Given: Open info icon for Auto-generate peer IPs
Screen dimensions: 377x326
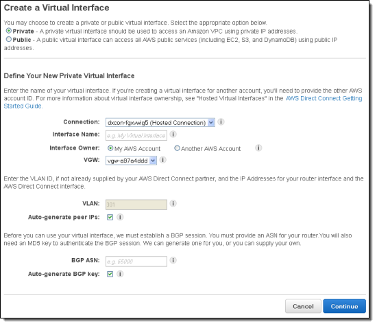Looking at the screenshot, I should tap(120, 217).
